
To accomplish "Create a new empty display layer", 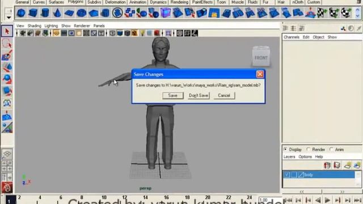I will (x=347, y=165).
